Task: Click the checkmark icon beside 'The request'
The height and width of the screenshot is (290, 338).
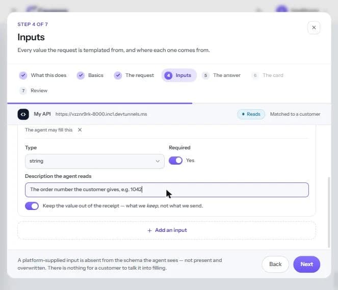Action: [x=118, y=75]
